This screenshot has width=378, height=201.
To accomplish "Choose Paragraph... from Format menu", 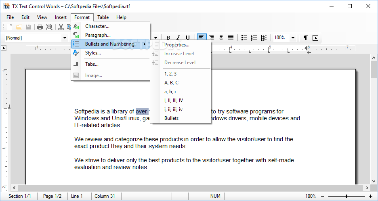I will [110, 35].
